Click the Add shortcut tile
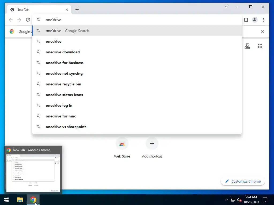274x205 pixels. pyautogui.click(x=152, y=148)
